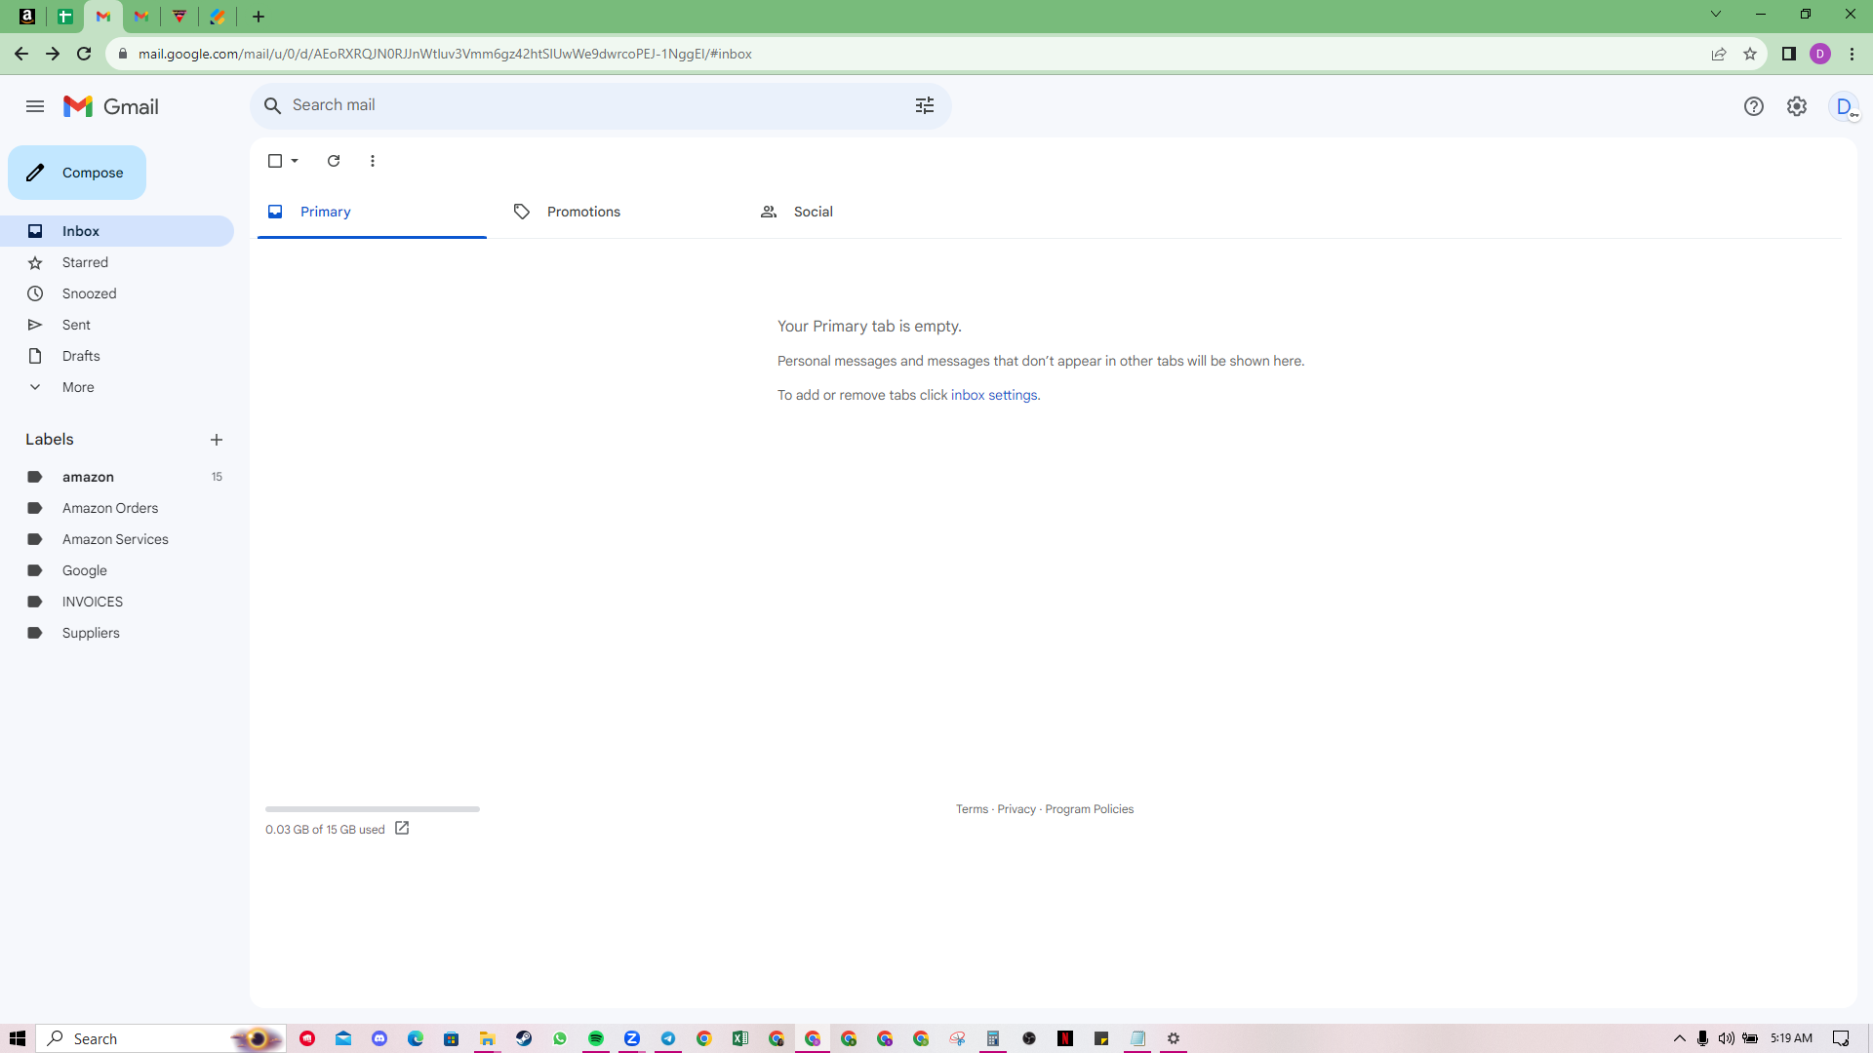Viewport: 1873px width, 1053px height.
Task: Open the Program Policies link
Action: point(1089,809)
